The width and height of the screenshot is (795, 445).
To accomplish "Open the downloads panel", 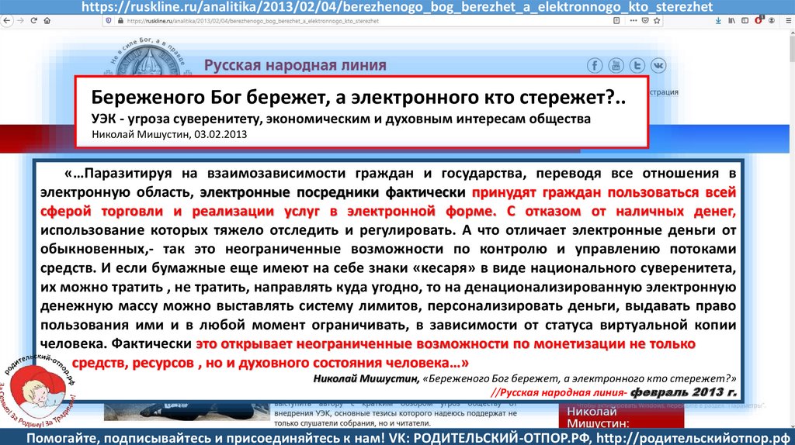I will [718, 21].
